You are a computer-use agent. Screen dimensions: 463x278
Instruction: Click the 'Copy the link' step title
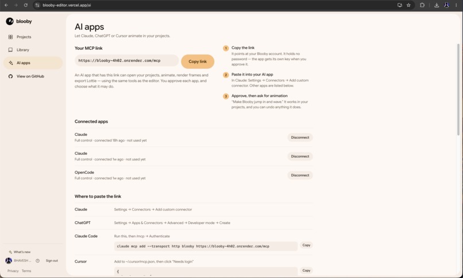click(x=243, y=48)
